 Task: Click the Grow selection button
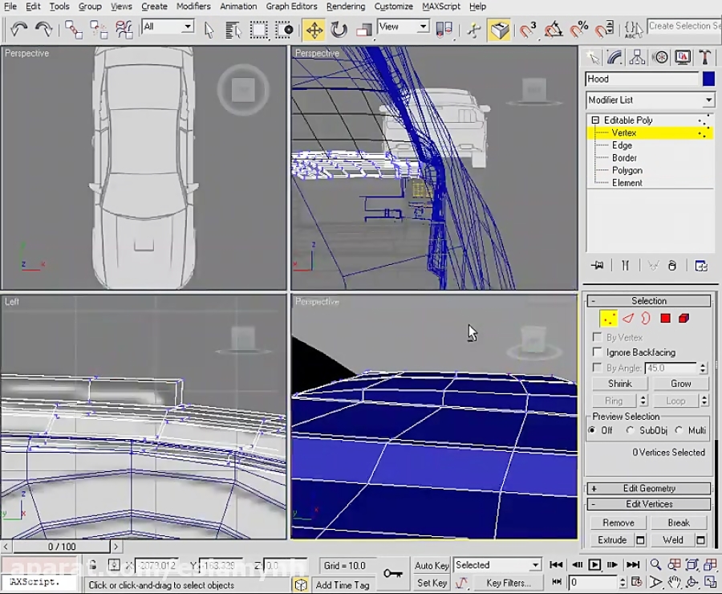(x=680, y=383)
